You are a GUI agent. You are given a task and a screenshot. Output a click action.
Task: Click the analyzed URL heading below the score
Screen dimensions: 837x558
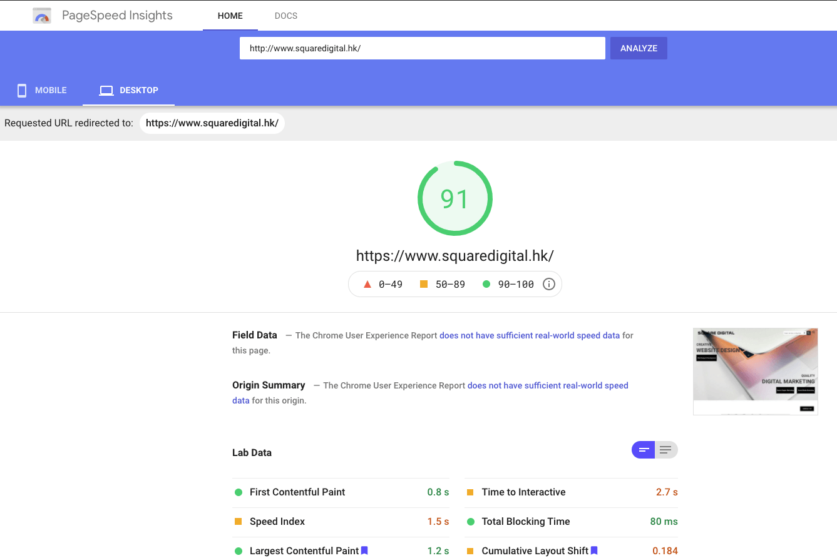455,256
